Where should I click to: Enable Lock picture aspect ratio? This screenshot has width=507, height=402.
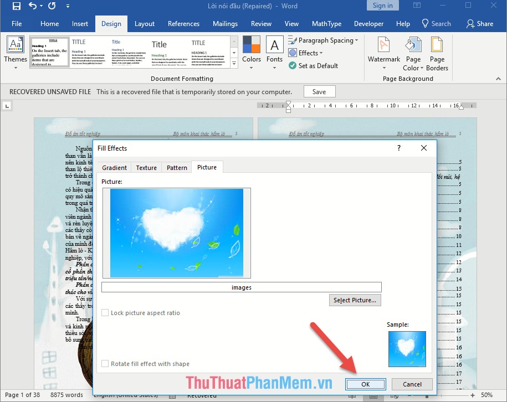[x=105, y=312]
